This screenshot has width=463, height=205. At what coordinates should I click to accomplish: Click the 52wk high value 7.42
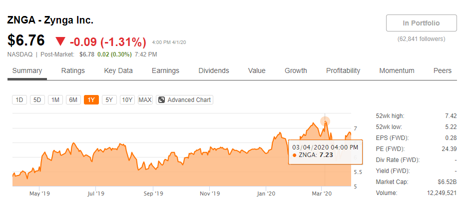coord(451,116)
